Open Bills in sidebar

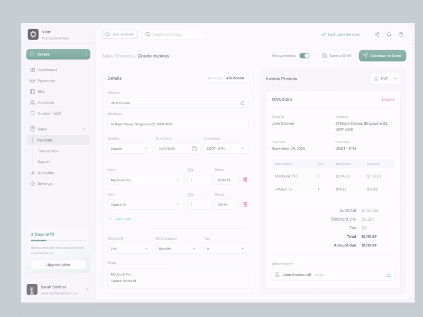pos(58,91)
